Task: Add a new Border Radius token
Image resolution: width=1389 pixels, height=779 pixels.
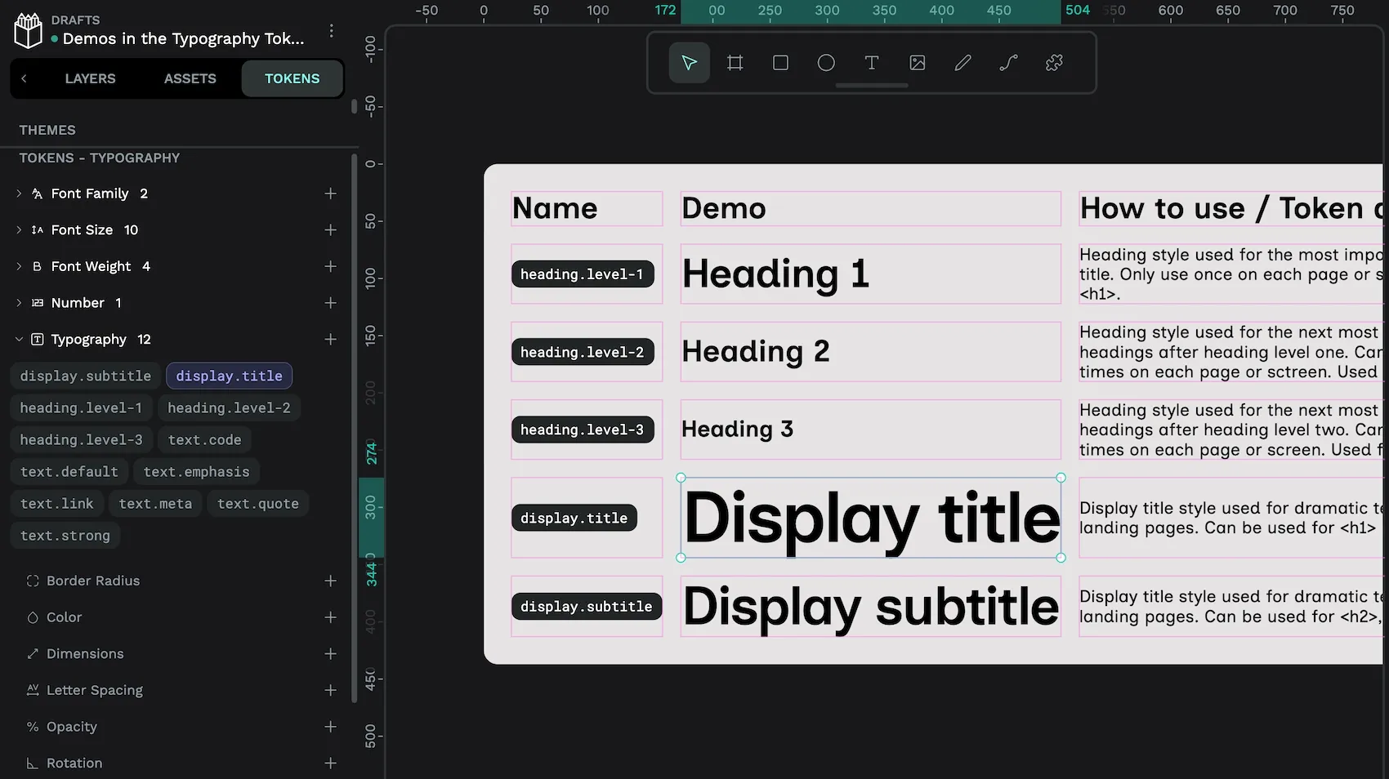Action: coord(330,581)
